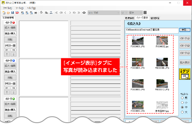The width and height of the screenshot is (192, 124).
Task: Switch to the 現場情報 tab
Action: point(130,18)
